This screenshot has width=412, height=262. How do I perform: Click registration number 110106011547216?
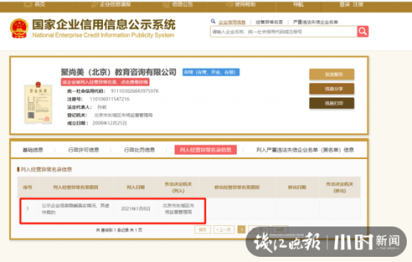pos(109,99)
